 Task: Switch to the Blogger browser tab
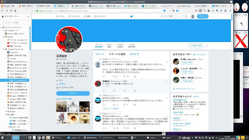click(9, 6)
